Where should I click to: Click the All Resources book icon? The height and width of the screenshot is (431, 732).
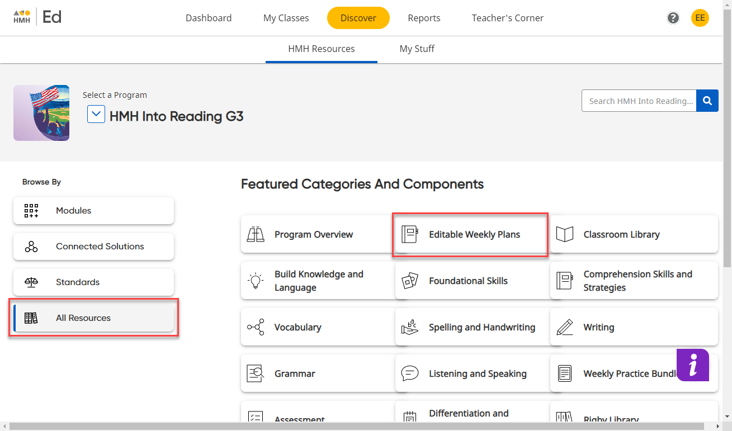pyautogui.click(x=31, y=318)
